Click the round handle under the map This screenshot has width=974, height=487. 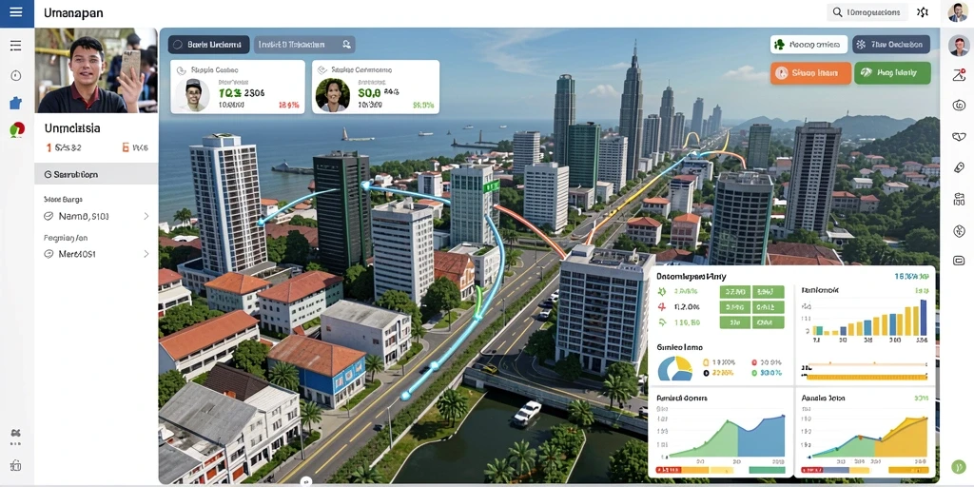pos(305,481)
